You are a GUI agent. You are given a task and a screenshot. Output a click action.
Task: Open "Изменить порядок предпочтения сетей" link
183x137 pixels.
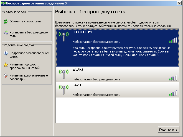pos(24,66)
